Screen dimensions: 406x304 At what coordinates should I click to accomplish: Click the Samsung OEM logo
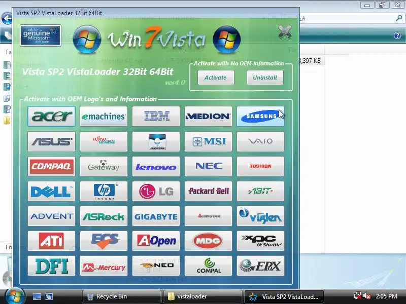[x=260, y=117]
